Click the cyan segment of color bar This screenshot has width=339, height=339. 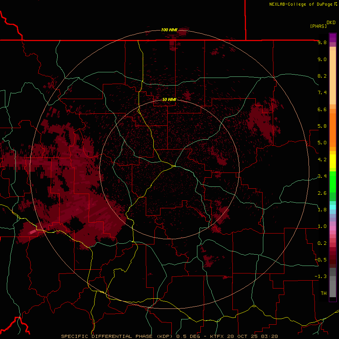pos(333,207)
